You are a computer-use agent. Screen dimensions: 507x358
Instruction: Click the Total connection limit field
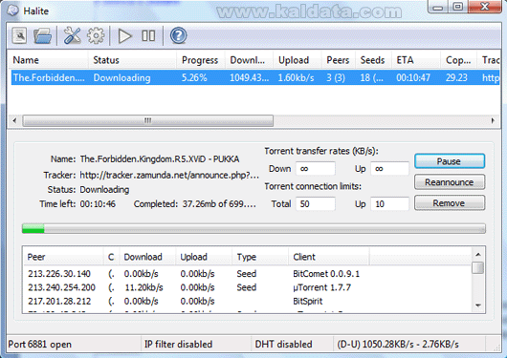pos(316,204)
